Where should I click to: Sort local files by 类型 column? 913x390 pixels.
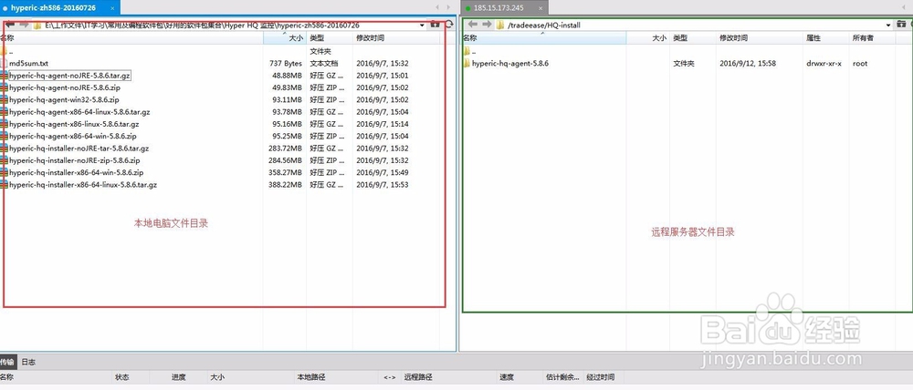click(329, 37)
